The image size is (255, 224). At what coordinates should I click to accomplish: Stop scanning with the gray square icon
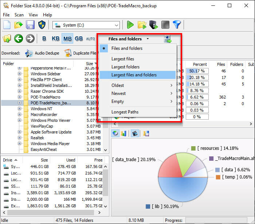[x=165, y=25]
